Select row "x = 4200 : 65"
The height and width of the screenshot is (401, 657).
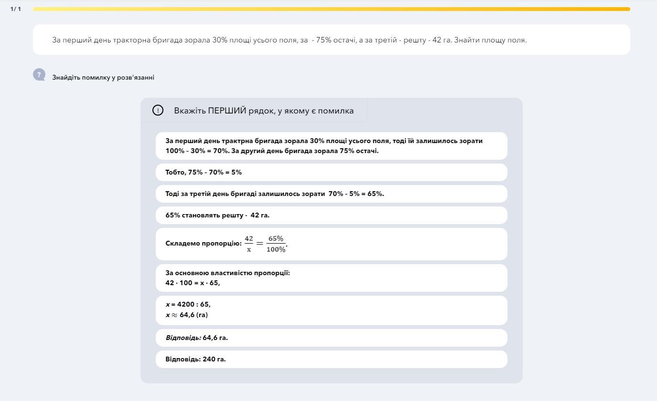(x=331, y=310)
